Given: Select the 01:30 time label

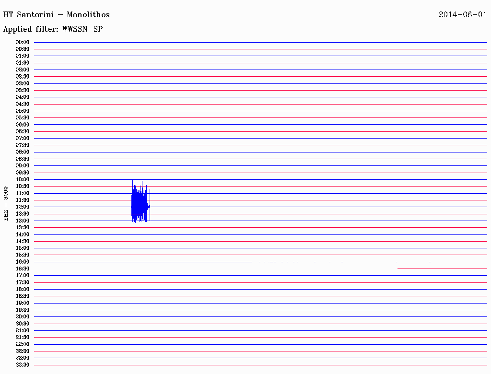Looking at the screenshot, I should [x=23, y=63].
